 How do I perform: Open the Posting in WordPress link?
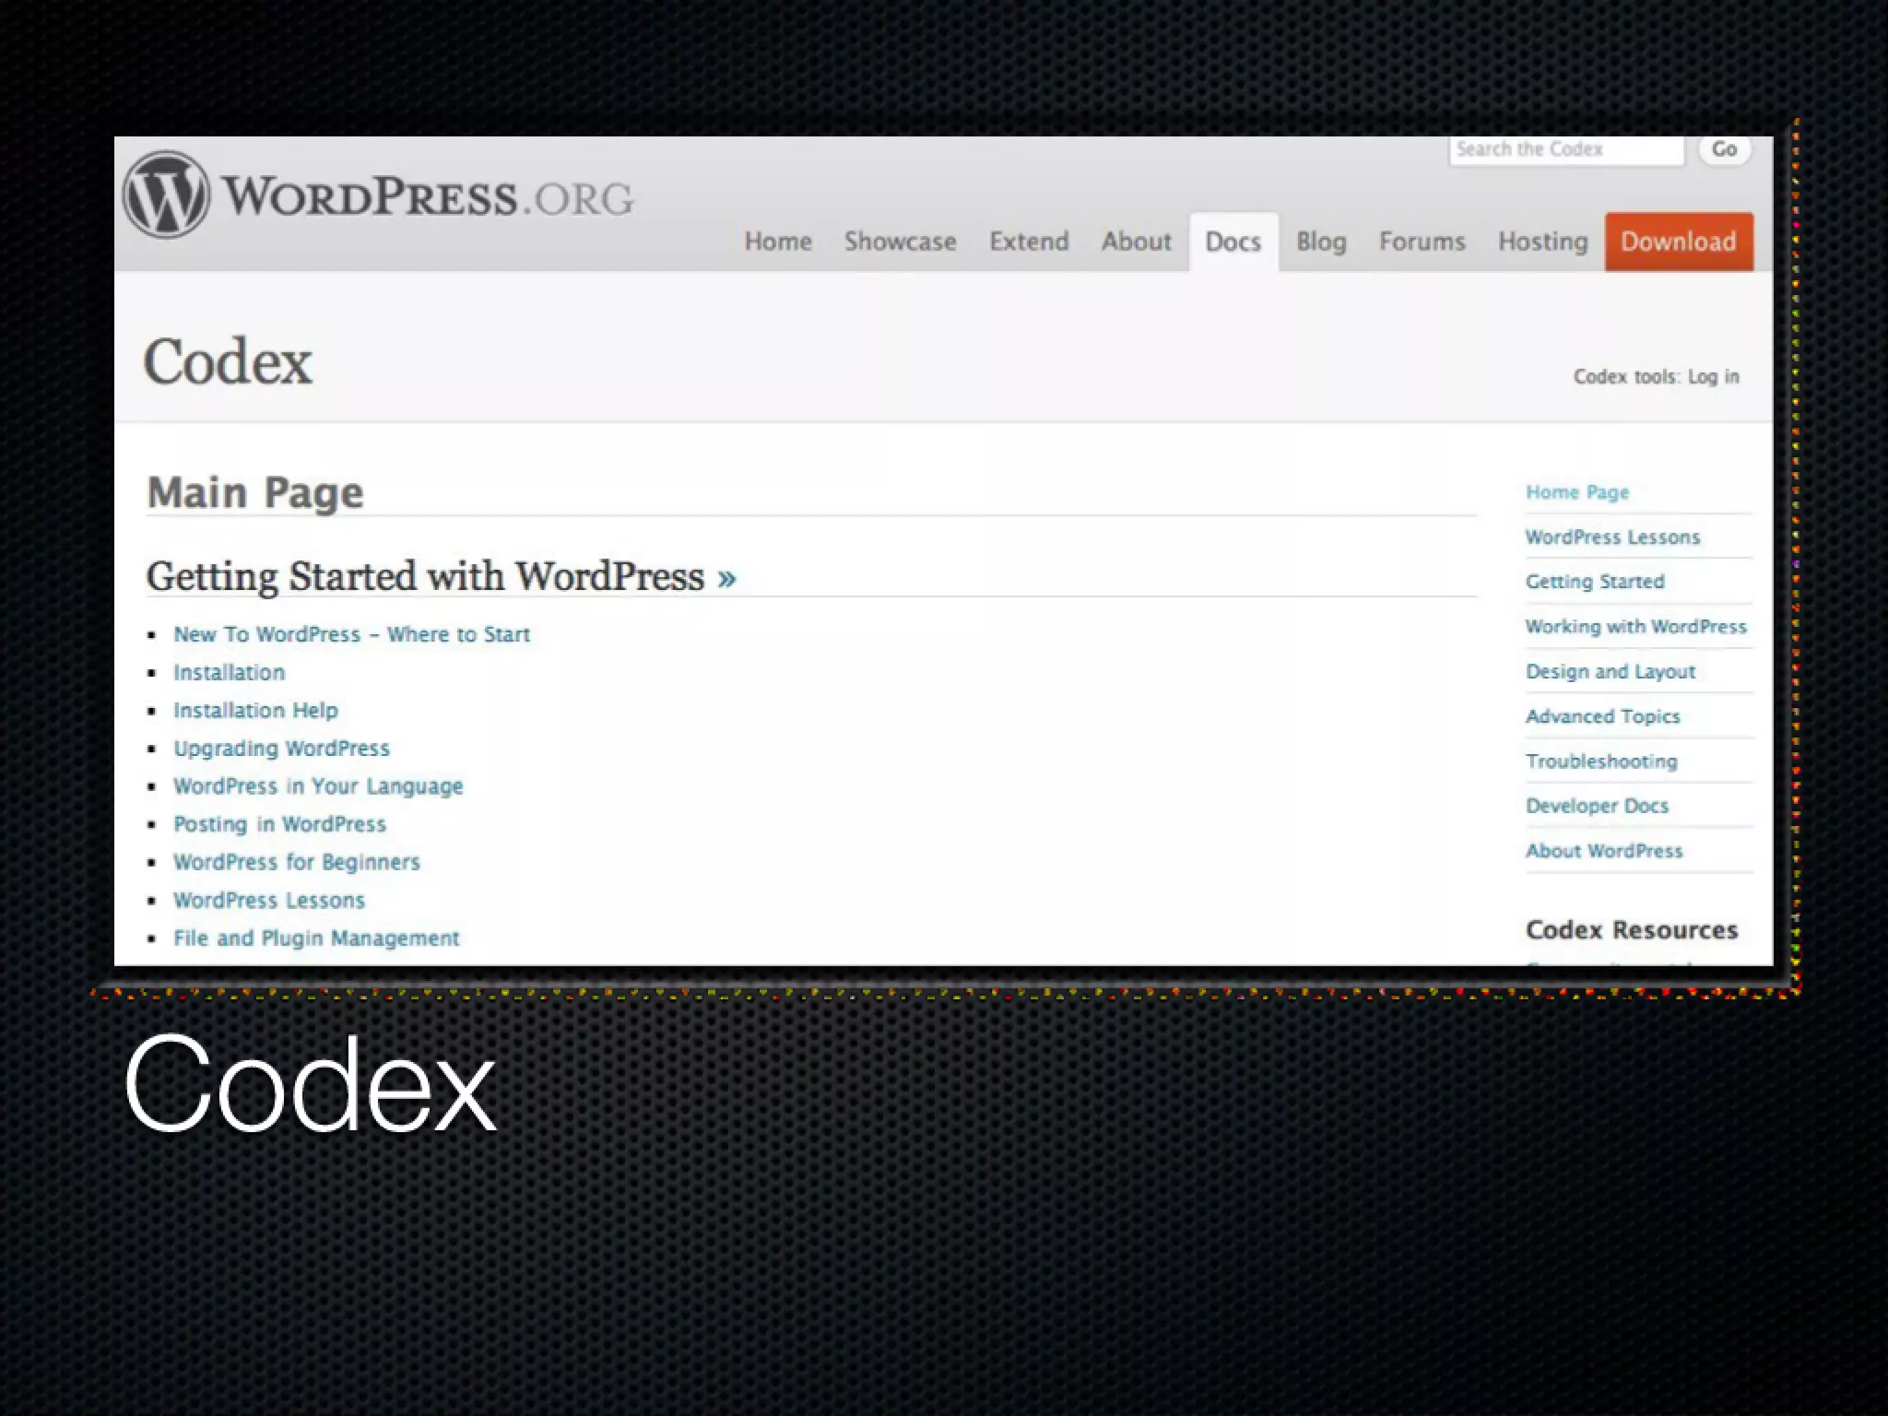coord(279,824)
